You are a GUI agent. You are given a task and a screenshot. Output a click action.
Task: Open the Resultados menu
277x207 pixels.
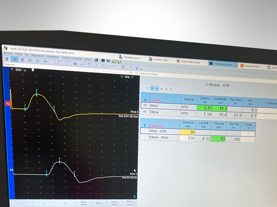coord(53,57)
